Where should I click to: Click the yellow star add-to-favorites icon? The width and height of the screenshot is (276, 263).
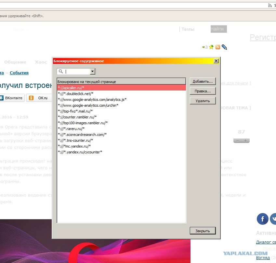click(x=211, y=47)
